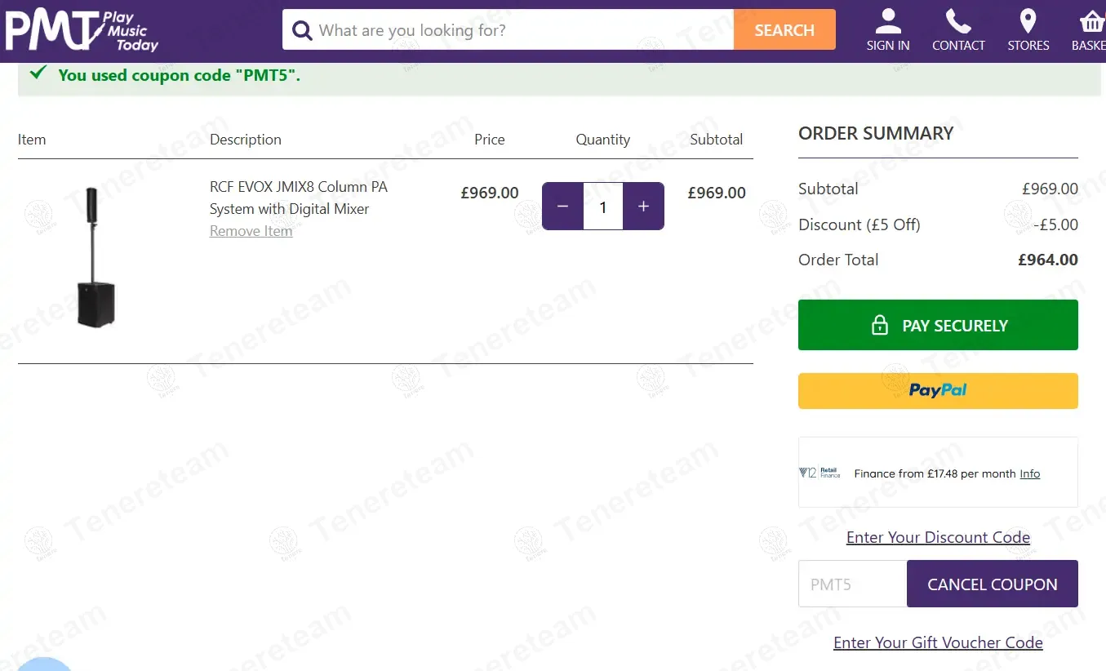This screenshot has height=671, width=1106.
Task: Expand Enter Your Discount Code
Action: pyautogui.click(x=938, y=537)
